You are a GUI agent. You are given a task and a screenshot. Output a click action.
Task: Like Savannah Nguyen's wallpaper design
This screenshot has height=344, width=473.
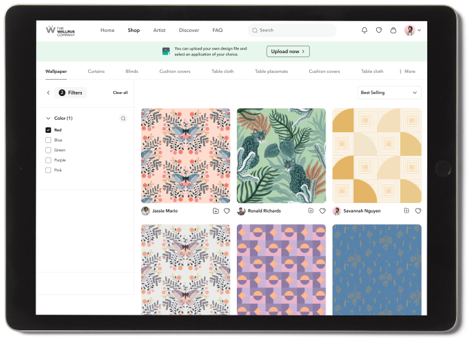(x=418, y=211)
